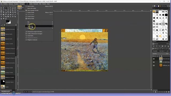Choose Dimensione margini del livello
Screen dimensions: 171x96
[x=39, y=32]
